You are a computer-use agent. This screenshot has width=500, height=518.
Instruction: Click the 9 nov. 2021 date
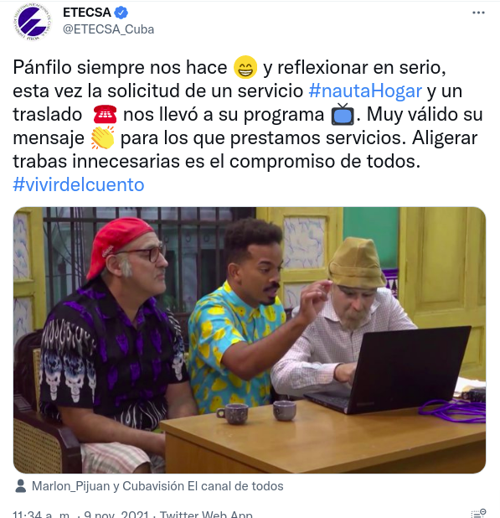(116, 514)
